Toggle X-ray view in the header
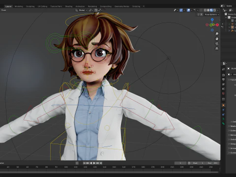The height and width of the screenshot is (177, 236). 201,10
